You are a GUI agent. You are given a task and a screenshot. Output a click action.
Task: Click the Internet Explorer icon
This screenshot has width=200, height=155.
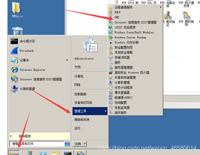(x=15, y=70)
